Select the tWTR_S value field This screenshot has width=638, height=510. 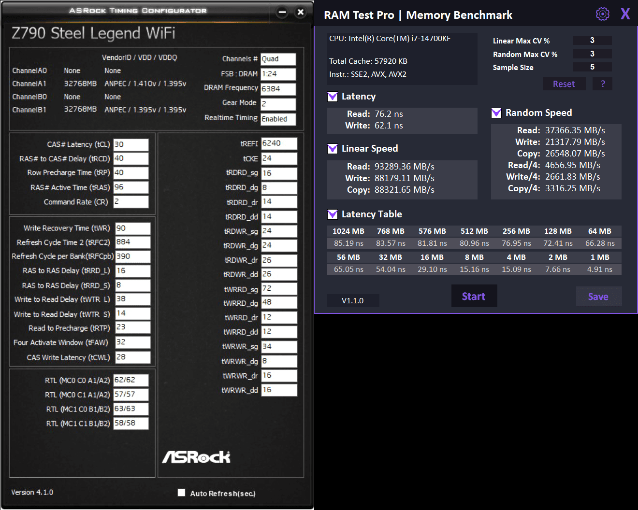[133, 314]
